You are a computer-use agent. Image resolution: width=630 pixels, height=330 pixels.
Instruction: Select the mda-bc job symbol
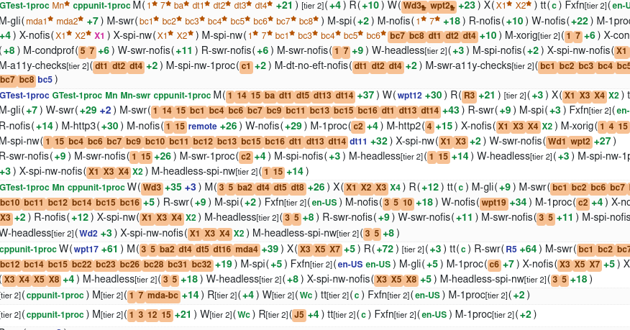(x=163, y=295)
